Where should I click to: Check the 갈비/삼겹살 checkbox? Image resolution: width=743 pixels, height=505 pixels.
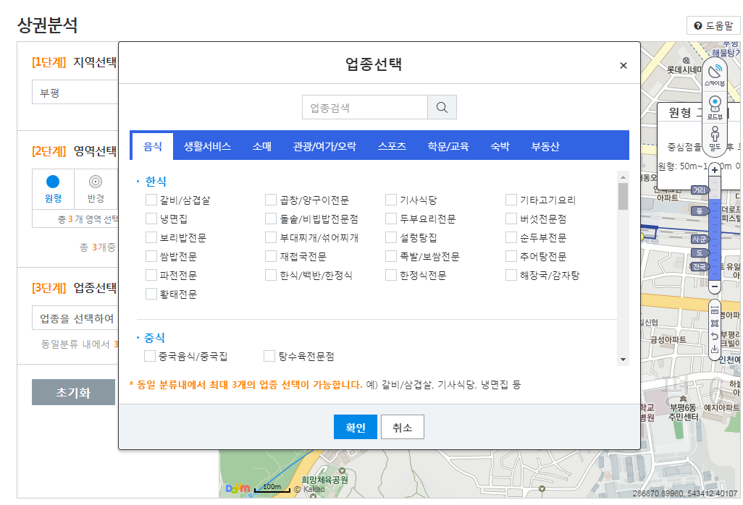(151, 200)
